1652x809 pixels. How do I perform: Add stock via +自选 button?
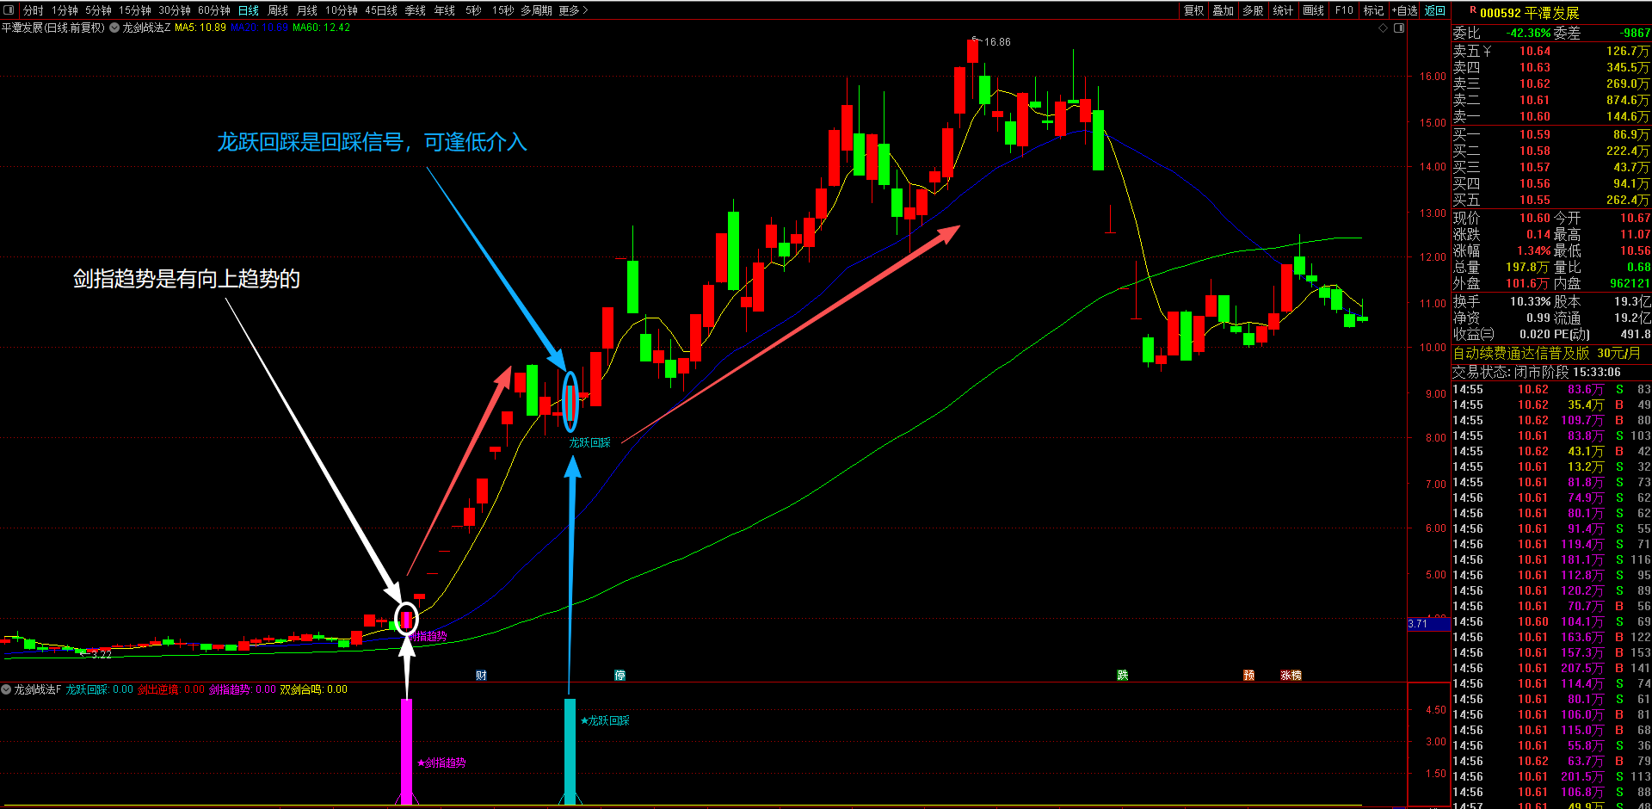tap(1404, 10)
